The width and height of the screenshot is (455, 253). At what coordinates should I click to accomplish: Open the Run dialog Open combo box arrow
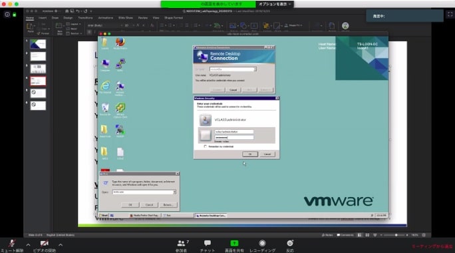[174, 192]
